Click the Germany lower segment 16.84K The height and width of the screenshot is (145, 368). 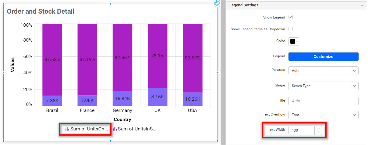pyautogui.click(x=122, y=99)
